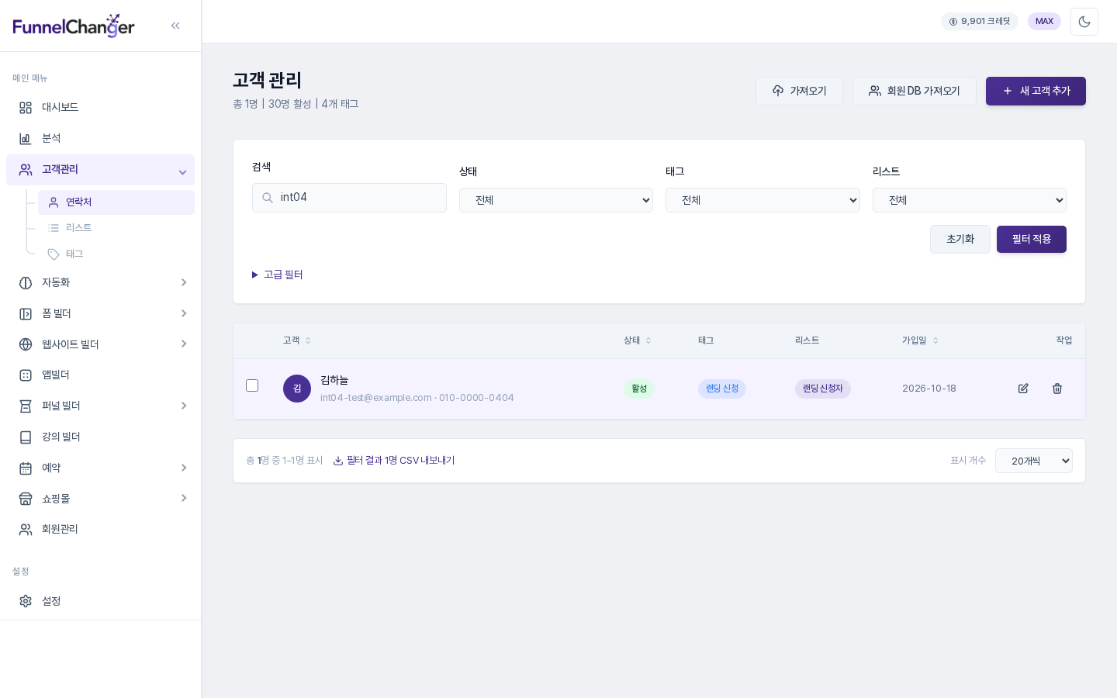This screenshot has width=1117, height=698.
Task: Select 리스트 submenu item
Action: click(116, 228)
